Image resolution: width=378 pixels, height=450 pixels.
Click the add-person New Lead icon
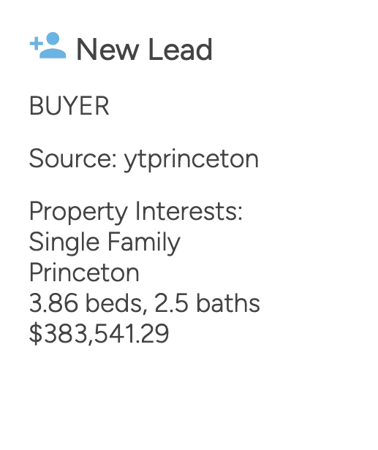(x=48, y=45)
